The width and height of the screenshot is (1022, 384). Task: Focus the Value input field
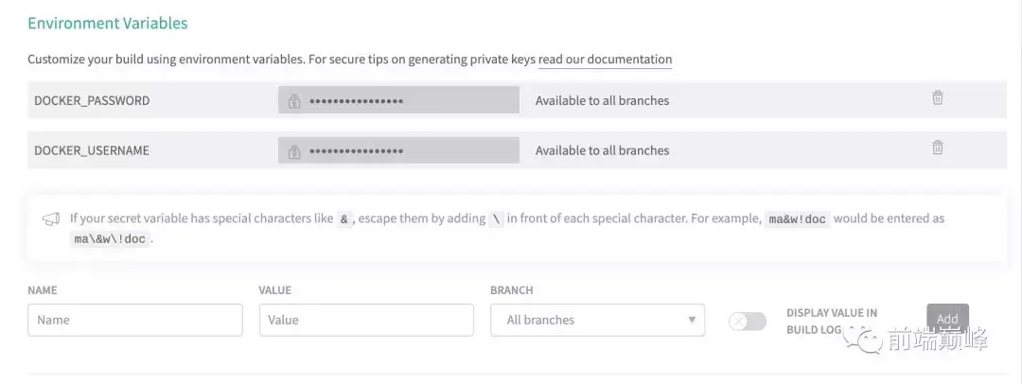coord(366,320)
